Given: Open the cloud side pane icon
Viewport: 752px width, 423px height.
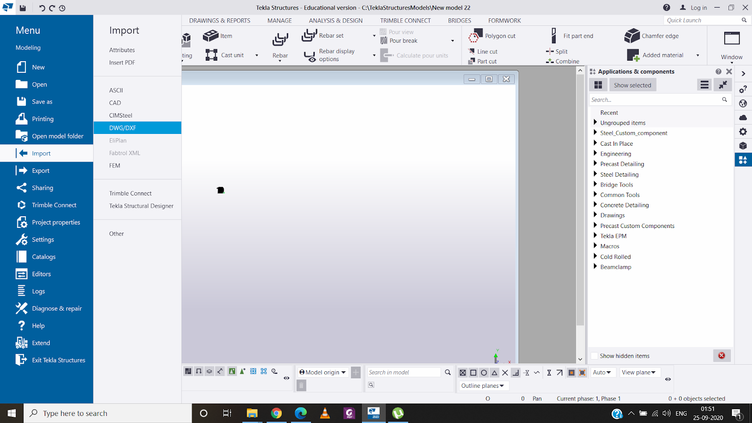Looking at the screenshot, I should [x=743, y=117].
